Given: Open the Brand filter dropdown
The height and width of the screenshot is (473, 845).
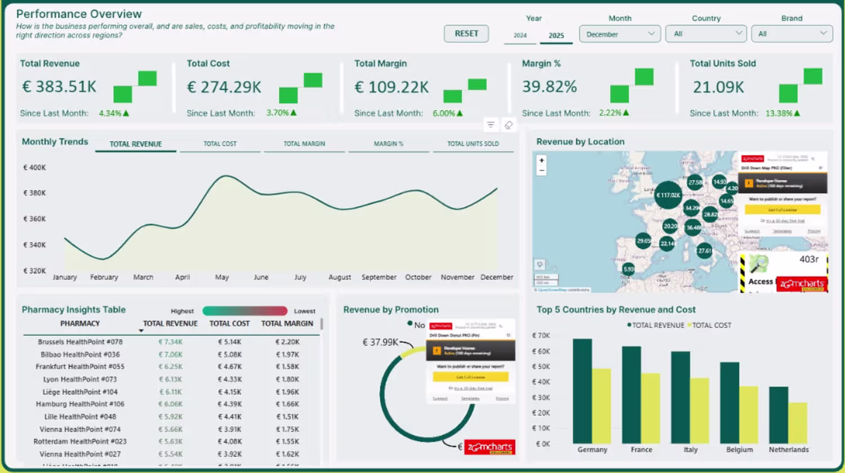Looking at the screenshot, I should 791,34.
